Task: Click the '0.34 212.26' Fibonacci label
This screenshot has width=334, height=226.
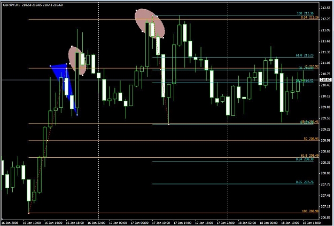Action: click(x=310, y=18)
